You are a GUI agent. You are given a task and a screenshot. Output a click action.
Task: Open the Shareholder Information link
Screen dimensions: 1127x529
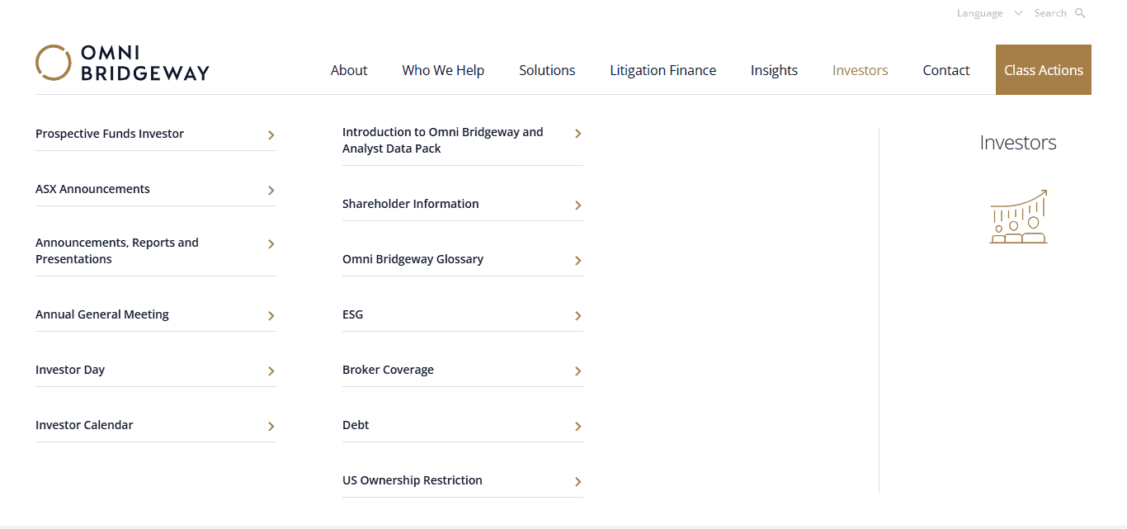tap(411, 204)
